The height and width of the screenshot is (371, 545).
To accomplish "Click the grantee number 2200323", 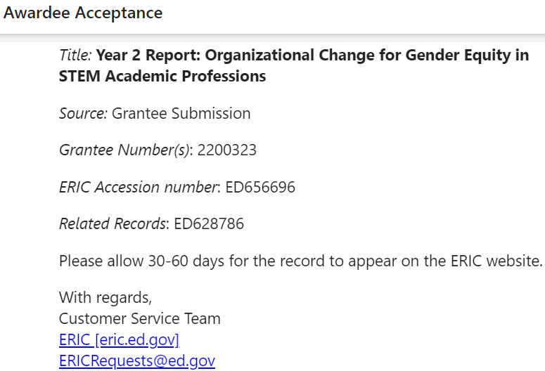I will (227, 150).
